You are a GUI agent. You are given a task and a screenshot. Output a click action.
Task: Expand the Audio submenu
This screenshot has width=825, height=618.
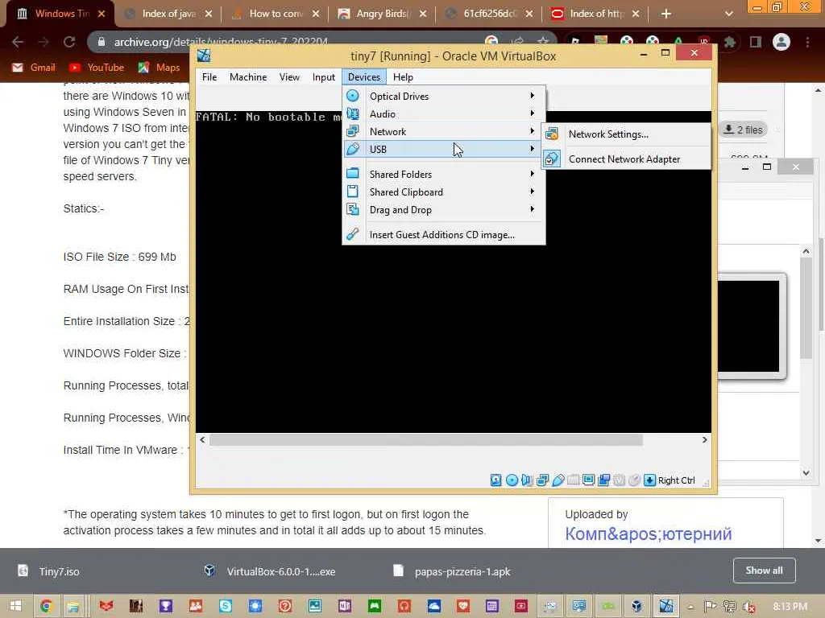click(x=533, y=113)
